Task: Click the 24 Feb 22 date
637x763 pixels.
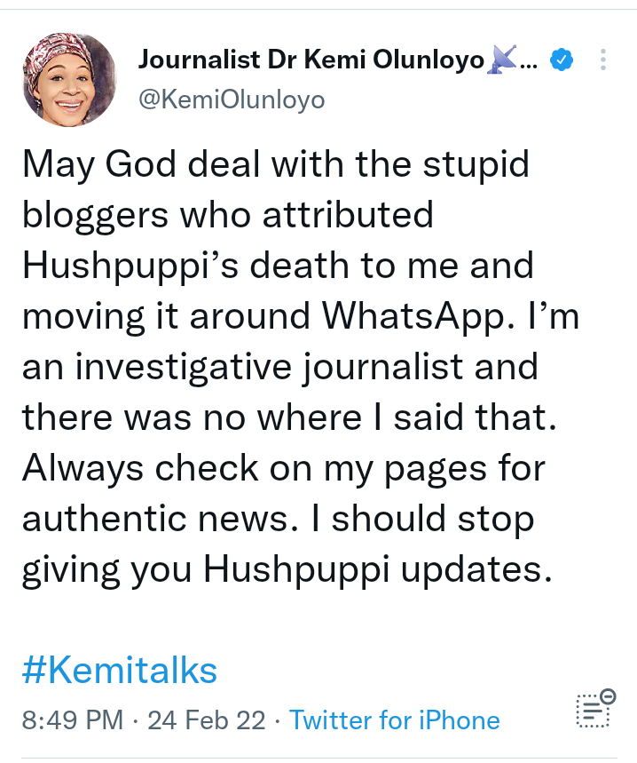Action: coord(206,719)
